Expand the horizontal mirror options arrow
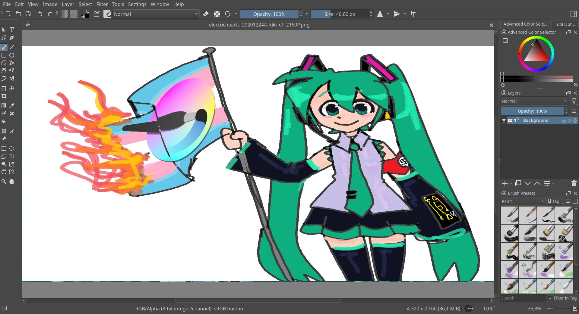The height and width of the screenshot is (314, 579). [x=388, y=14]
